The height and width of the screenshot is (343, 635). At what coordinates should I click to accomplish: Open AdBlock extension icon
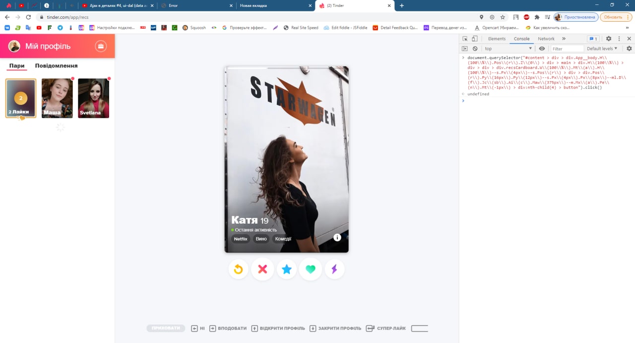526,17
